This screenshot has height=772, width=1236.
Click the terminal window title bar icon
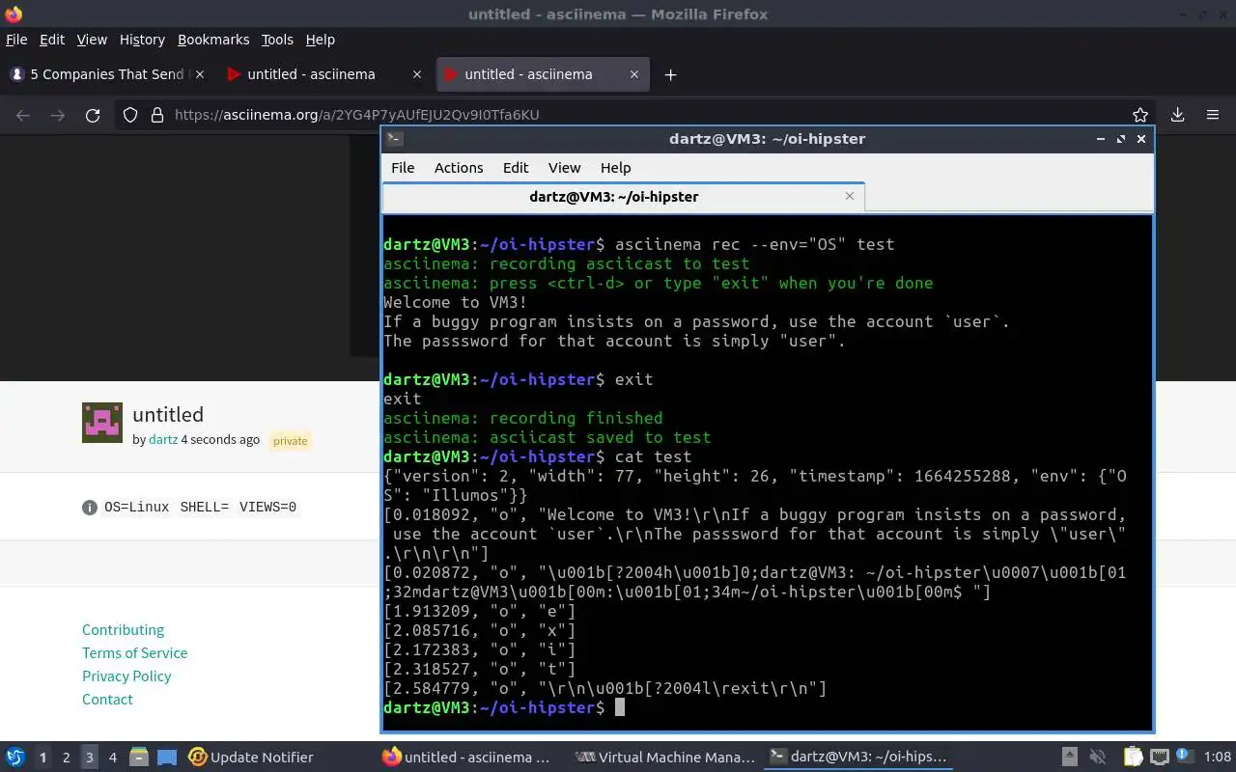tap(393, 139)
